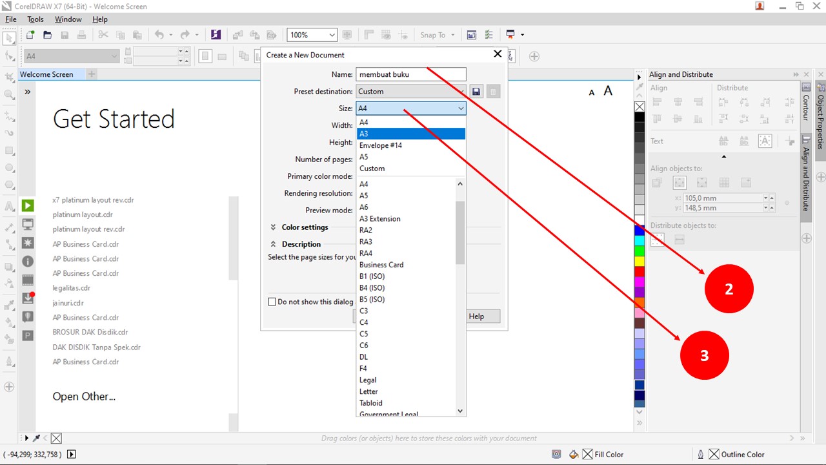Viewport: 826px width, 465px height.
Task: Open the Tools menu
Action: (x=35, y=19)
